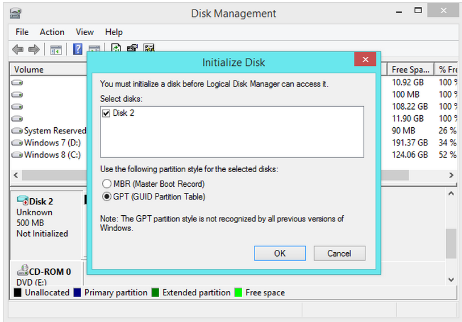Open the View menu

coord(85,32)
